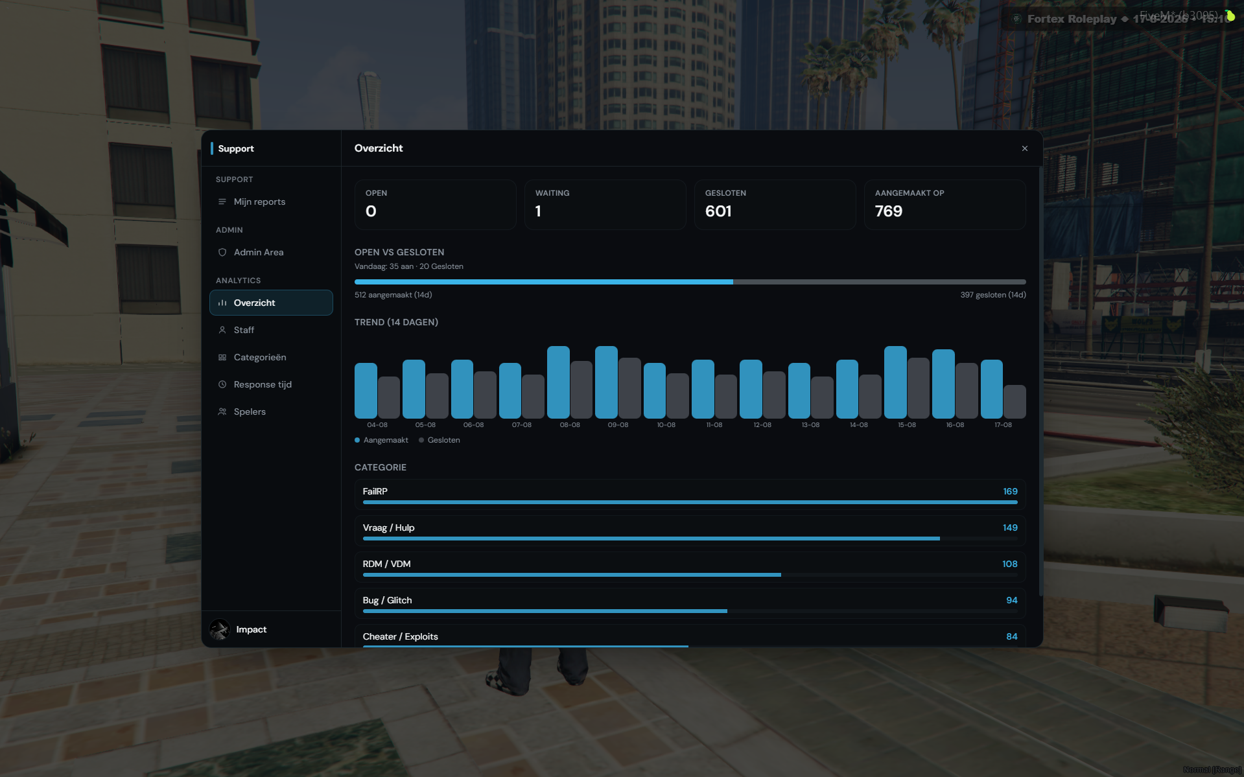Select the Cheater / Exploits category row
1244x777 pixels.
(690, 636)
